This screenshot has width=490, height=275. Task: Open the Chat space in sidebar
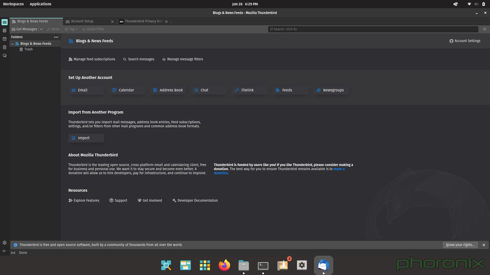[x=5, y=56]
